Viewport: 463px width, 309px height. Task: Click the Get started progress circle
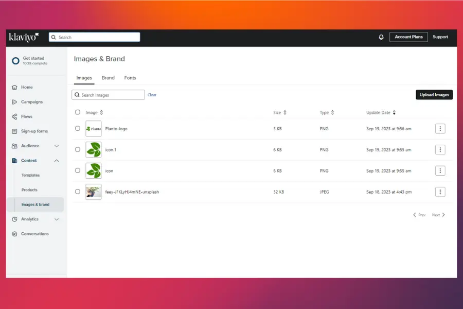tap(15, 61)
